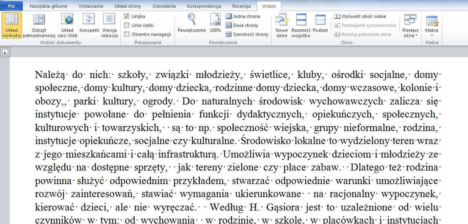Image resolution: width=468 pixels, height=224 pixels.
Task: Click Wyświetl obok siebie
Action: (x=360, y=16)
